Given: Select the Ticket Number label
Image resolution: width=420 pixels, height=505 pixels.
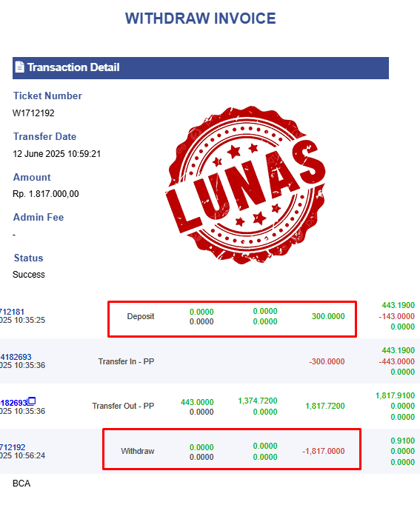Looking at the screenshot, I should point(47,96).
